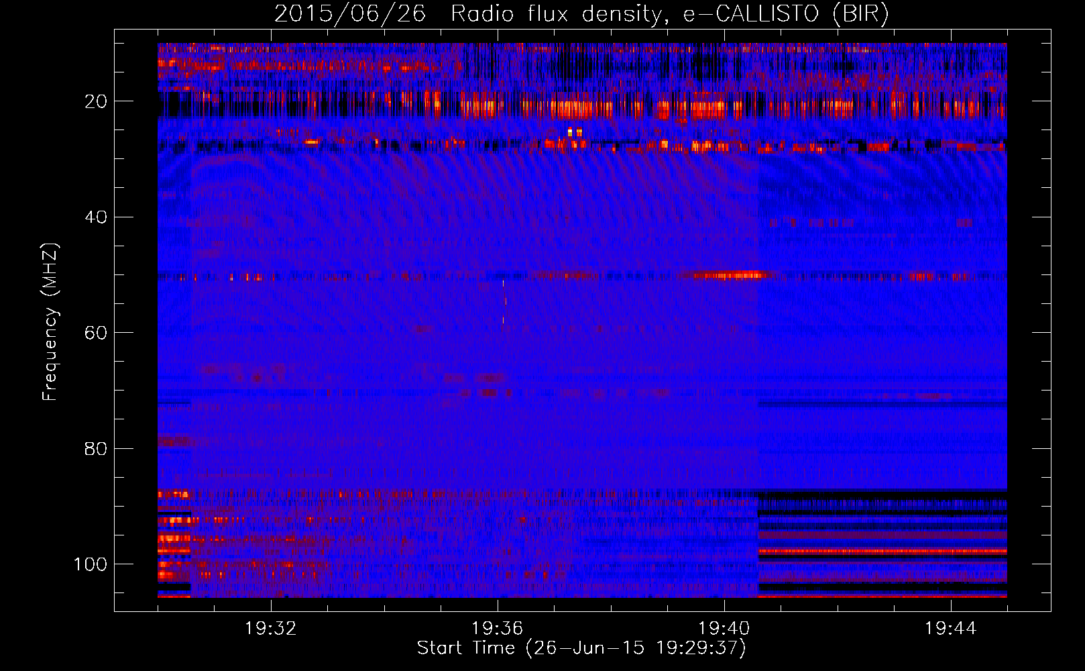Click the '19:44' time tick label

tap(951, 629)
